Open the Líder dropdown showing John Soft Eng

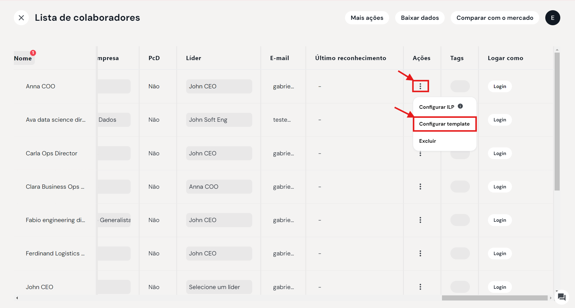[x=219, y=120]
